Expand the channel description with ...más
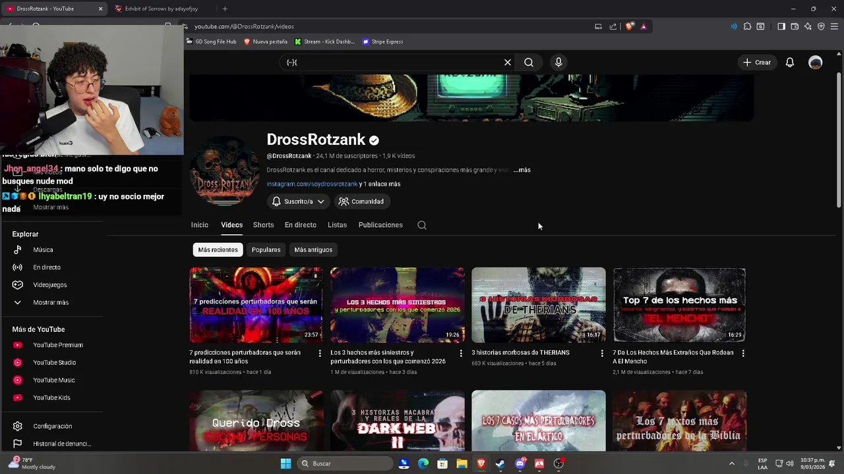 (x=522, y=170)
